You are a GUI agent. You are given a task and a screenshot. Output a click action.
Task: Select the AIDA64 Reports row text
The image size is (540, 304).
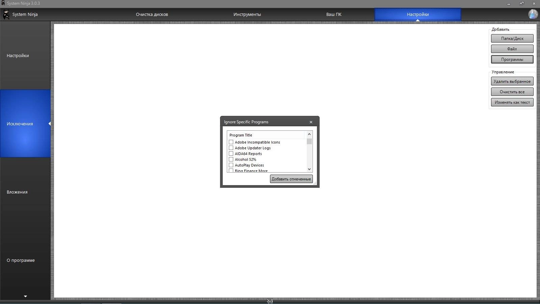click(248, 154)
